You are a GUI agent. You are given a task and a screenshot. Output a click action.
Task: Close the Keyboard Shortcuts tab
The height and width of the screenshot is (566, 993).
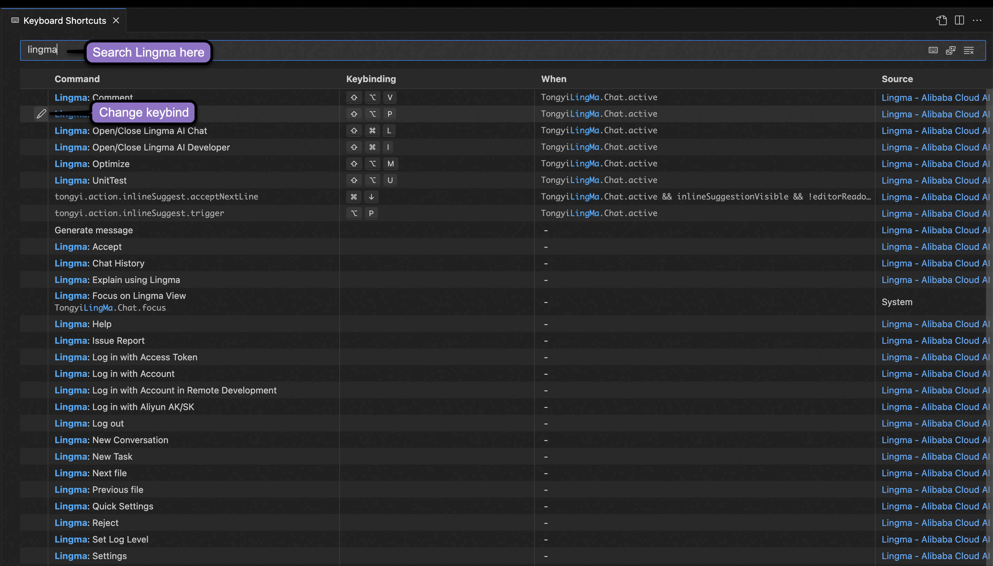pyautogui.click(x=116, y=20)
